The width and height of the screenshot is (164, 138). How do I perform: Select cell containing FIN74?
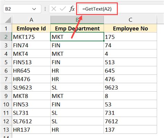(x=31, y=45)
